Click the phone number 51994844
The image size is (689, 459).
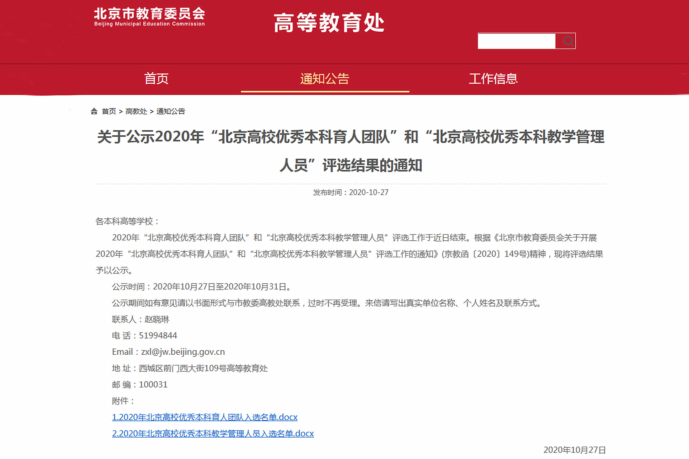point(158,335)
